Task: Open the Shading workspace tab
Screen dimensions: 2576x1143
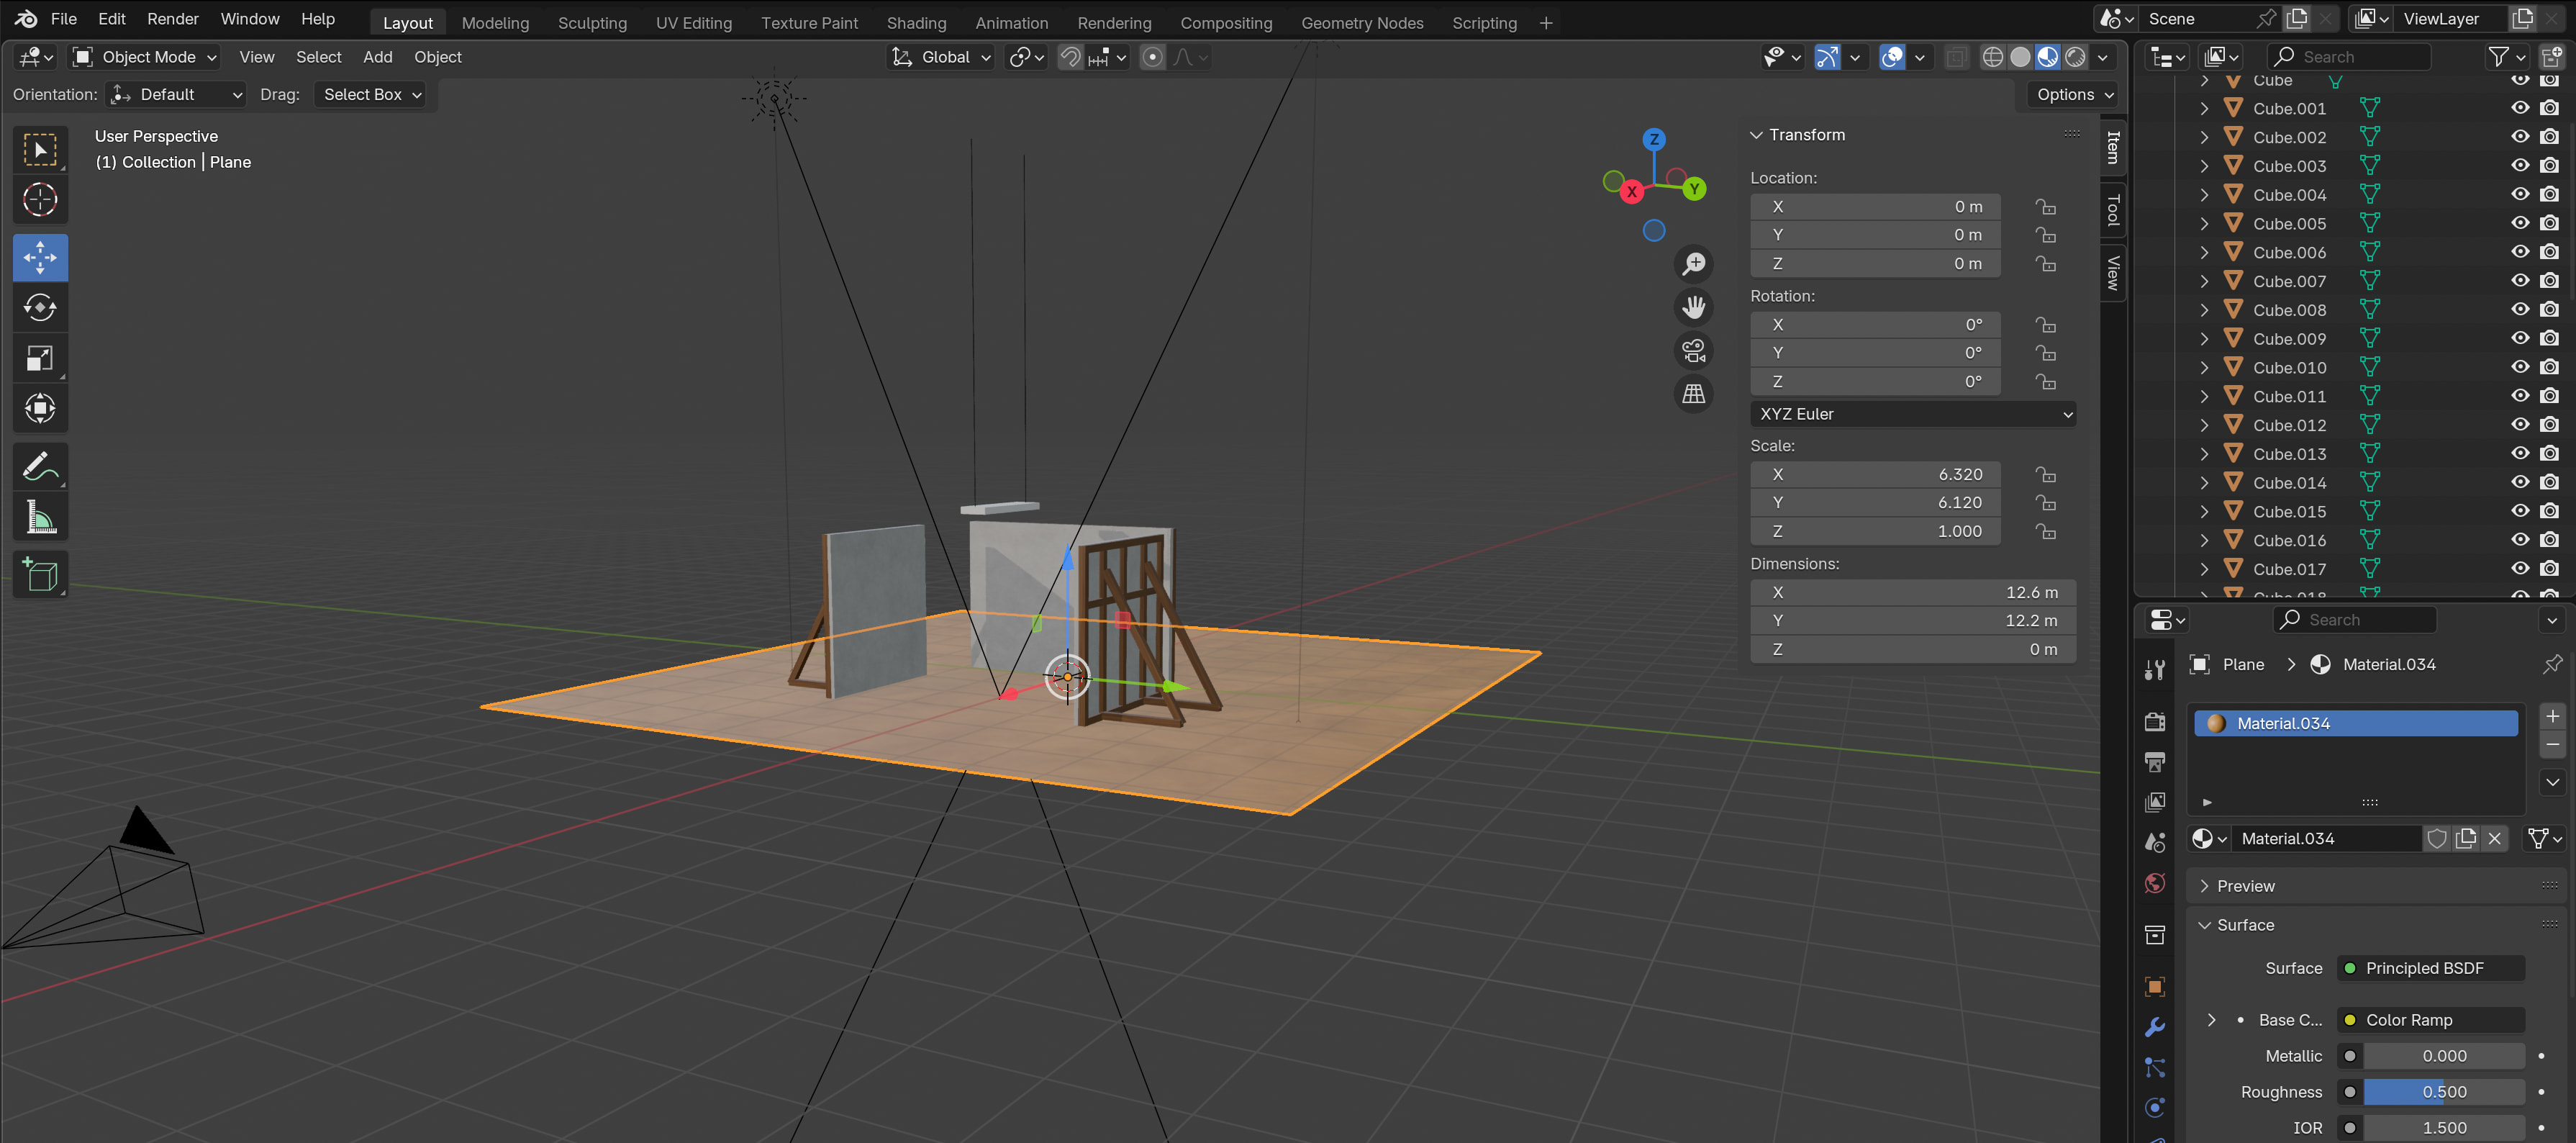Action: click(916, 22)
